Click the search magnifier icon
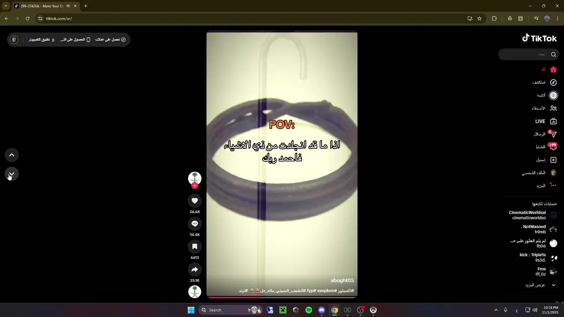Screen dimensions: 564x317 (553, 54)
